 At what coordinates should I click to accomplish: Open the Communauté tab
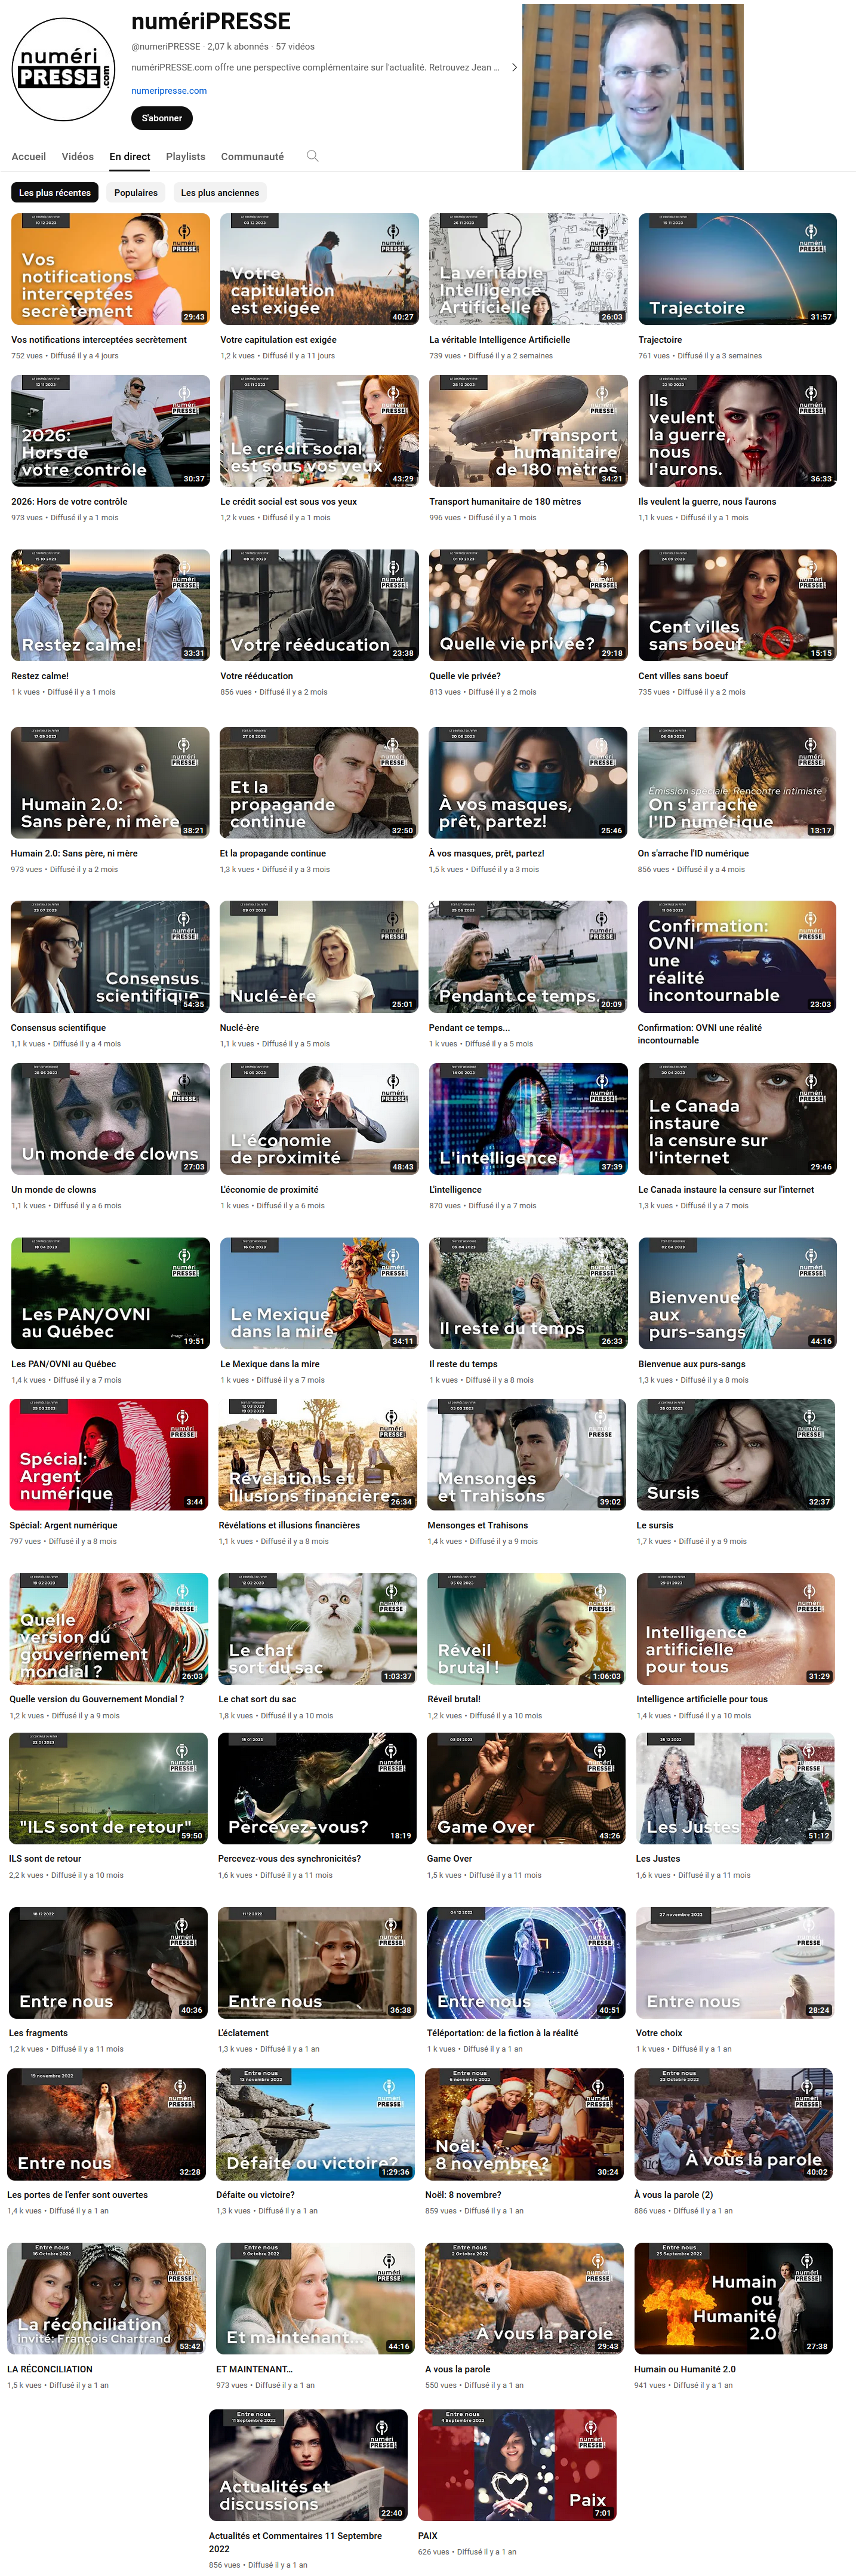pos(252,157)
